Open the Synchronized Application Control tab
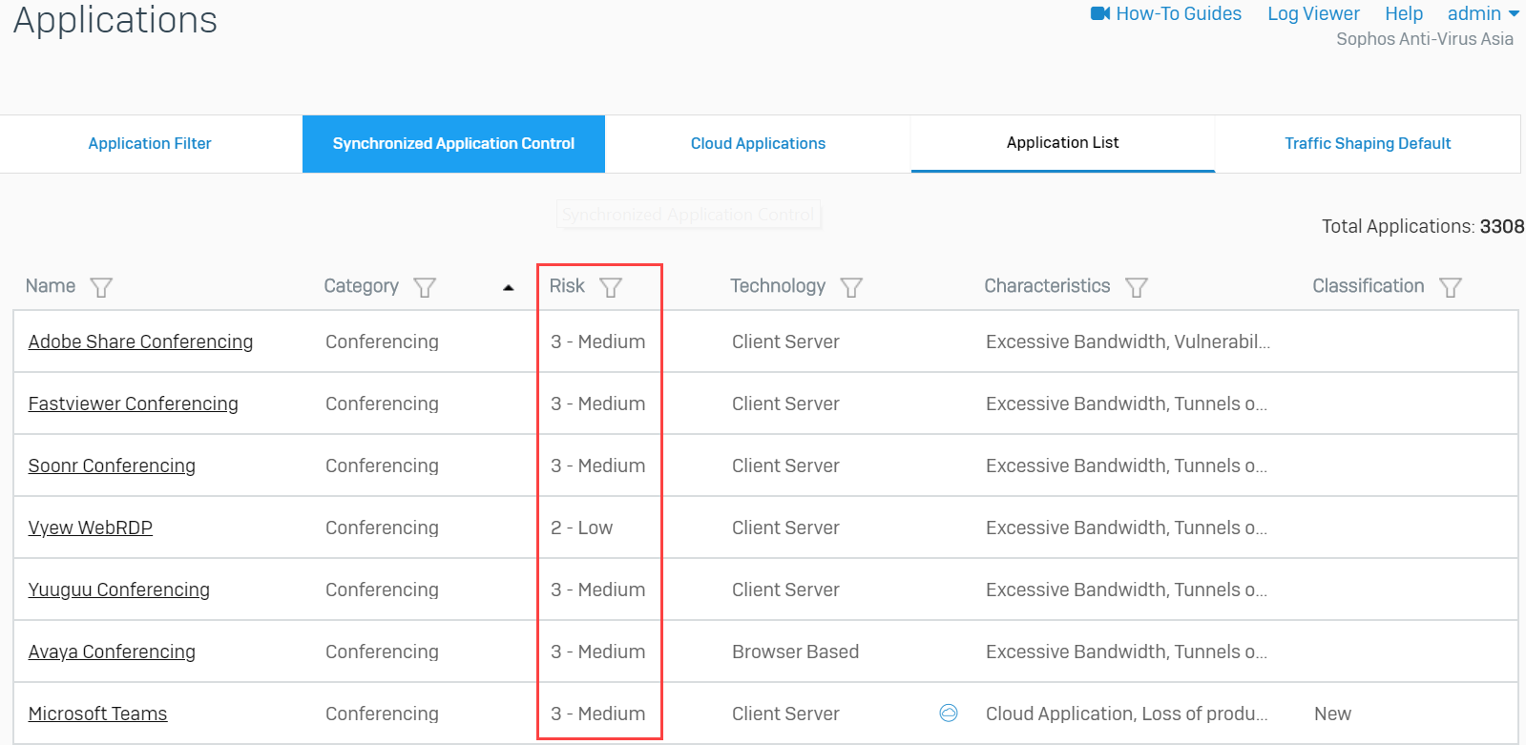 click(x=453, y=143)
